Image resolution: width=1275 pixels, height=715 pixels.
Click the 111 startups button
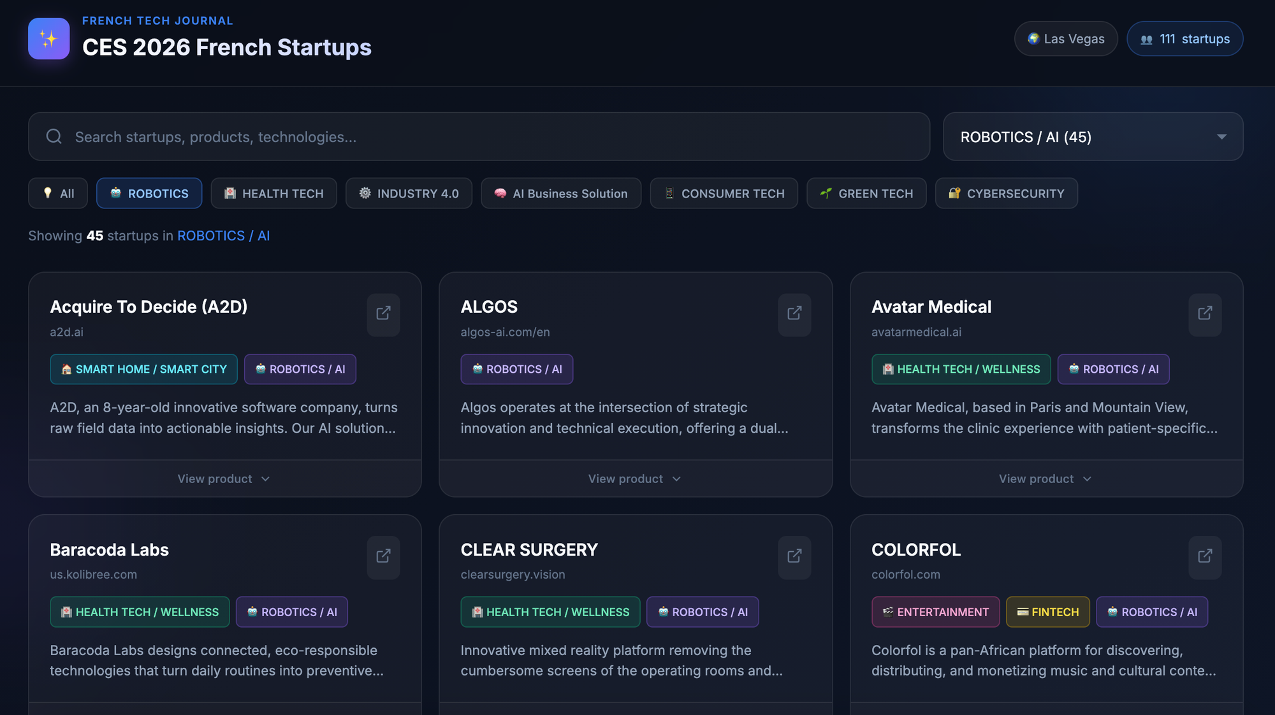point(1184,39)
